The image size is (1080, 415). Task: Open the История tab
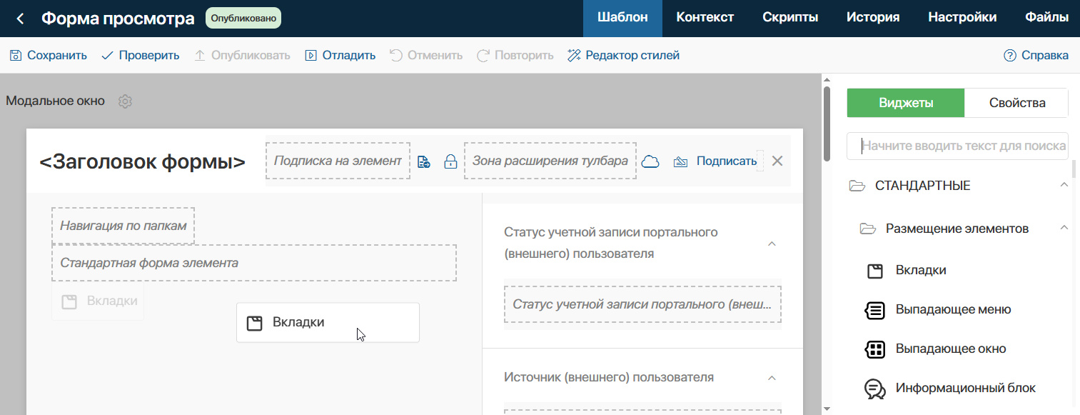click(x=873, y=19)
